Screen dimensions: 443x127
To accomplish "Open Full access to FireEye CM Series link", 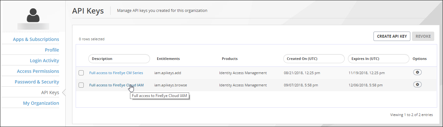I will pyautogui.click(x=116, y=73).
